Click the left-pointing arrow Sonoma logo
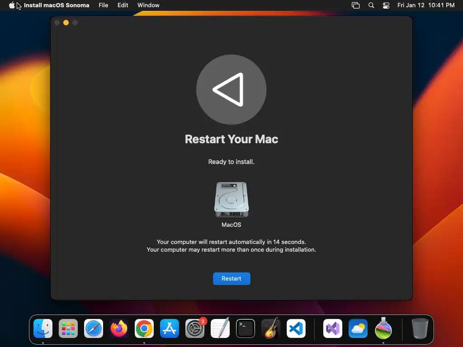 point(231,89)
